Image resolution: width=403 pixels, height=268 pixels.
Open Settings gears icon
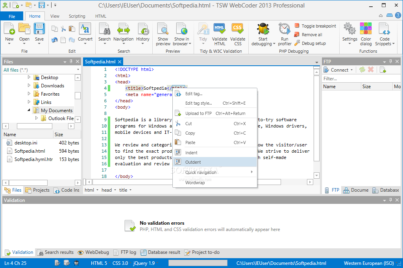350,29
